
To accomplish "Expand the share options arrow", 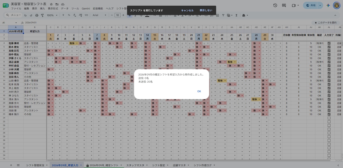I will coord(320,5).
